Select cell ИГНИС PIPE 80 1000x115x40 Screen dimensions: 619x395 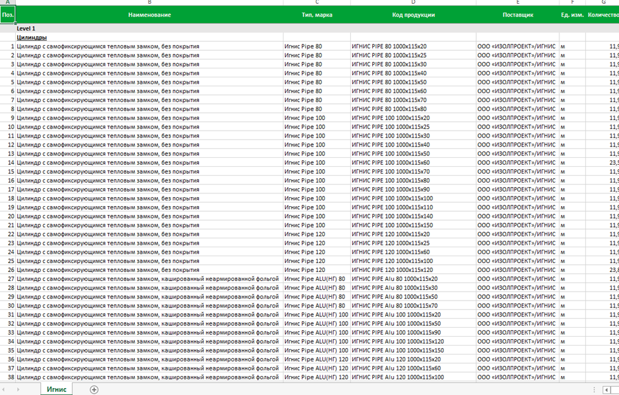[414, 73]
